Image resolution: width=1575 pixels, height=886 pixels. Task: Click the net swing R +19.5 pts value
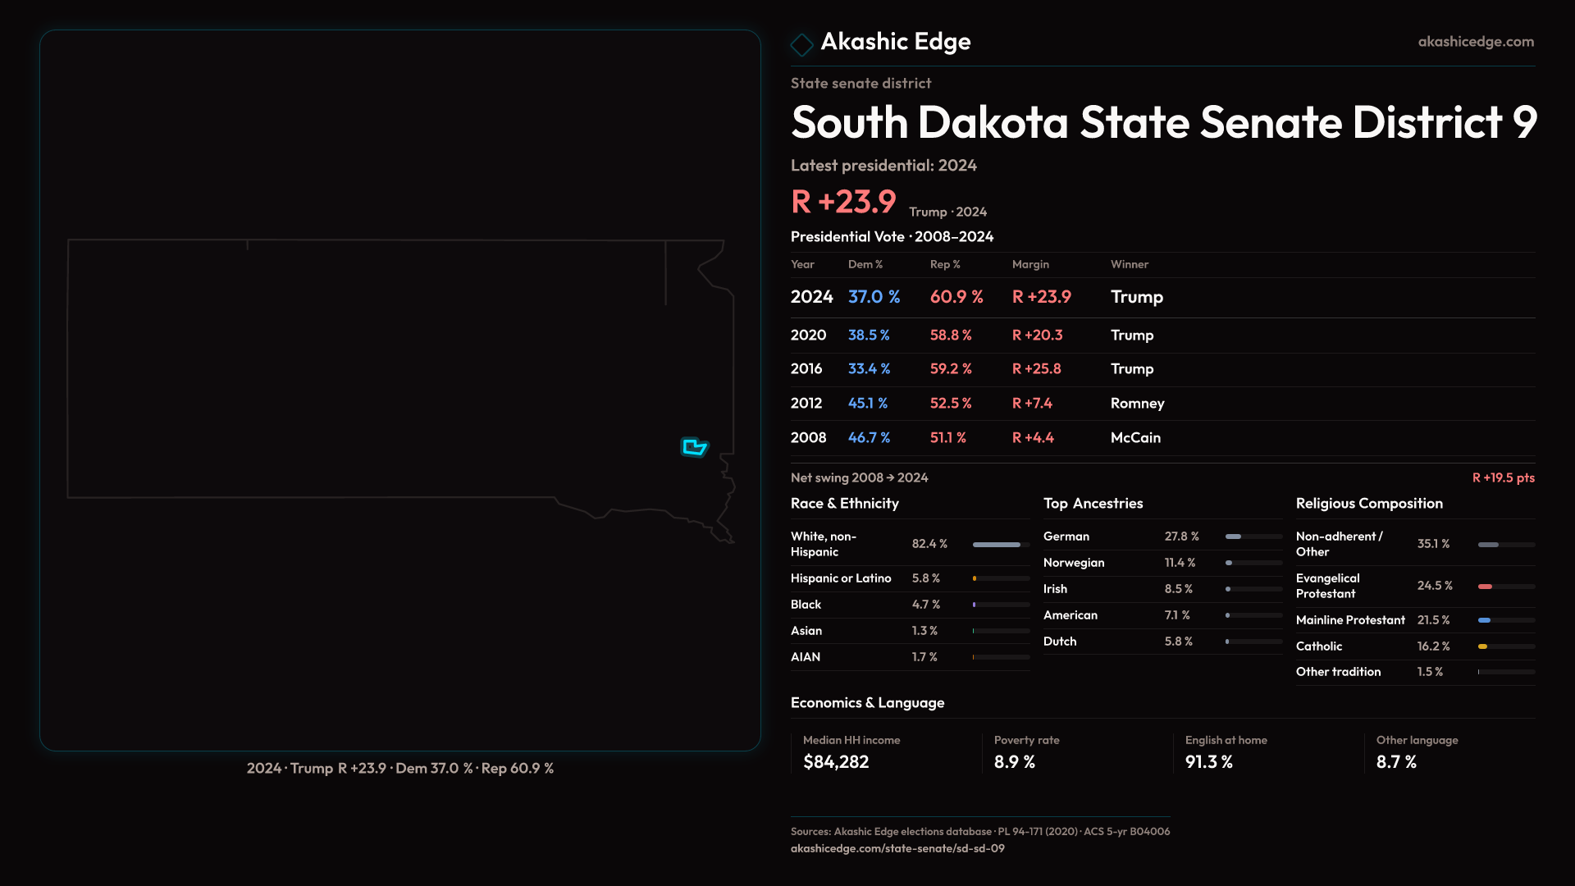tap(1502, 477)
